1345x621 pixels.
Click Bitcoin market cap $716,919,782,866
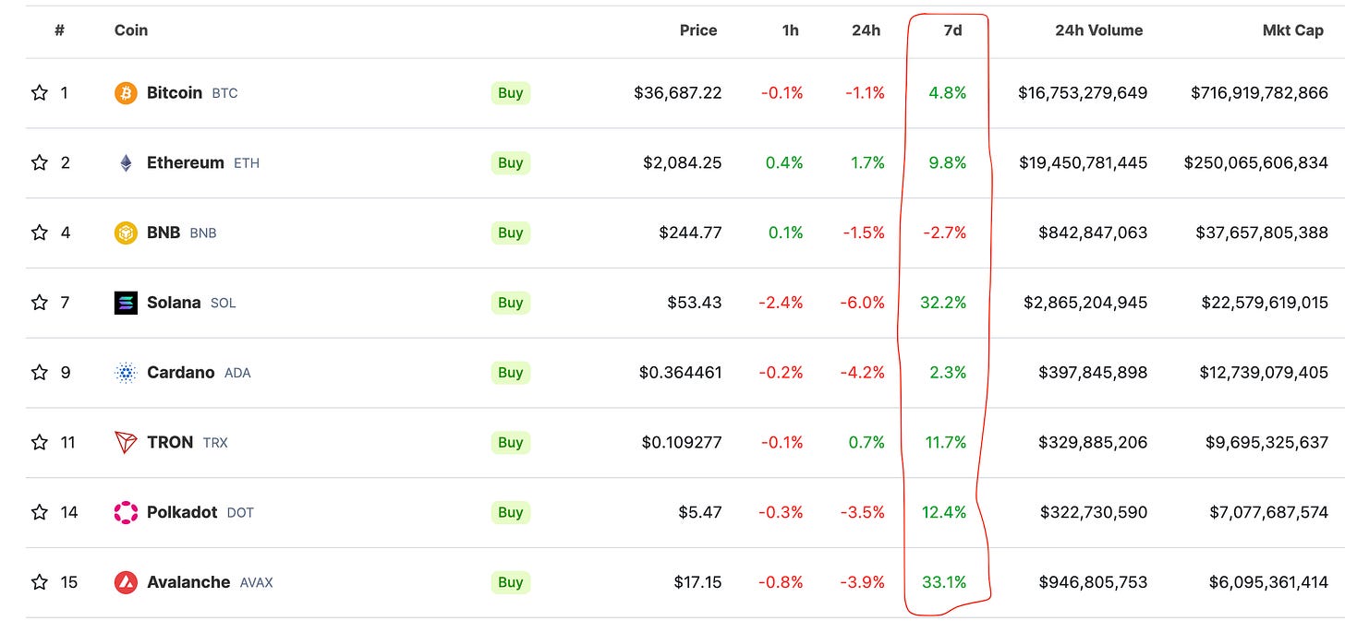coord(1259,93)
